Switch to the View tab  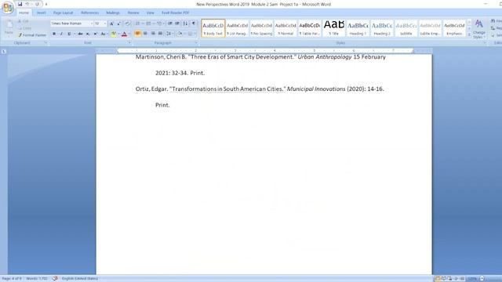(151, 13)
